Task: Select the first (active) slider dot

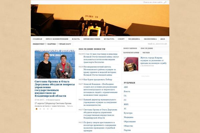Action: 36,109
